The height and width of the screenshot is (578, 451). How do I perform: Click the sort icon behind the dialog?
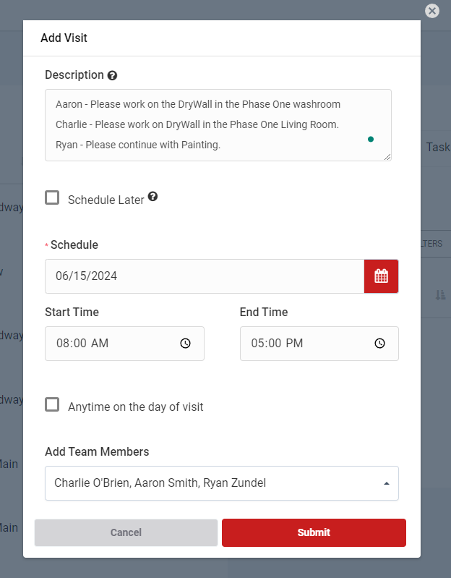pos(440,294)
